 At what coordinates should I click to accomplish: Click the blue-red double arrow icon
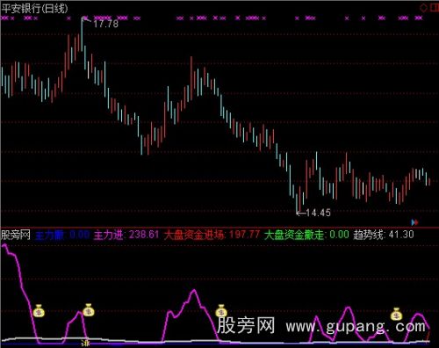[x=414, y=222]
